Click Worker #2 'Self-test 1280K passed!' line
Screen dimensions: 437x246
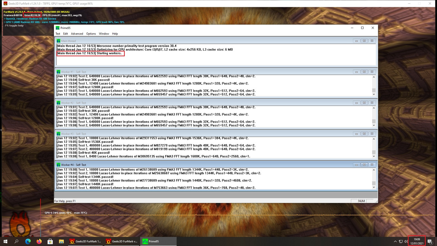click(85, 118)
